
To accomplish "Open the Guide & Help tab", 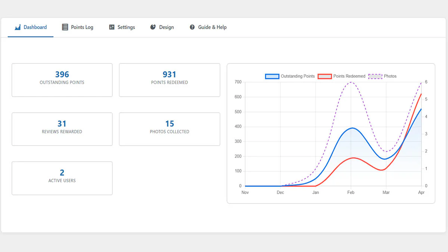I will [208, 27].
